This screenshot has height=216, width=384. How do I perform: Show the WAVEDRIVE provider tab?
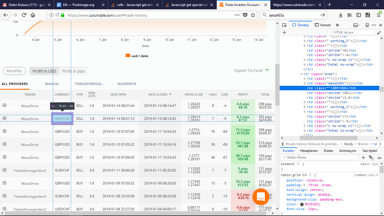pos(127,84)
